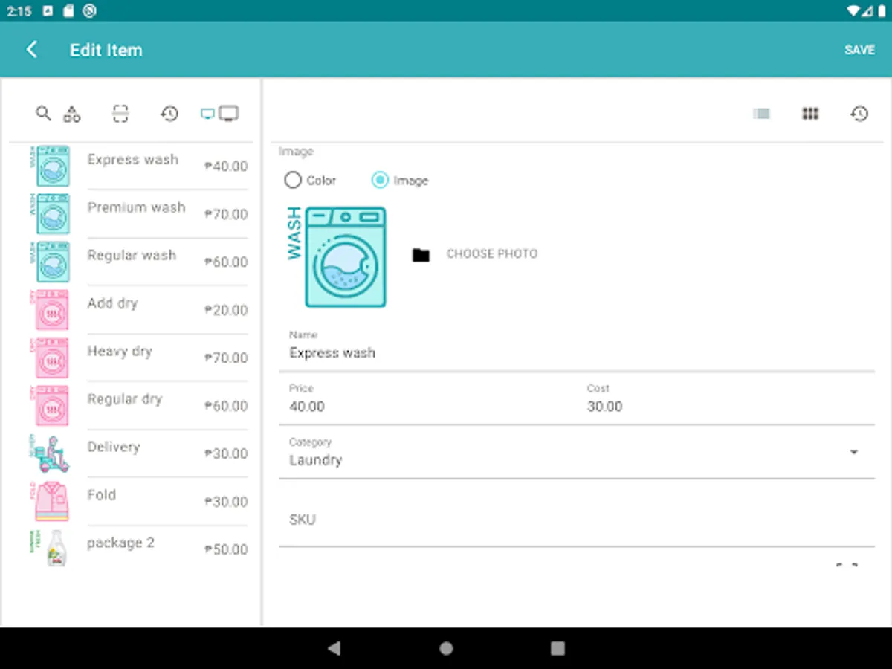
Task: Click price ₱40.00 for Express wash
Action: pos(226,167)
